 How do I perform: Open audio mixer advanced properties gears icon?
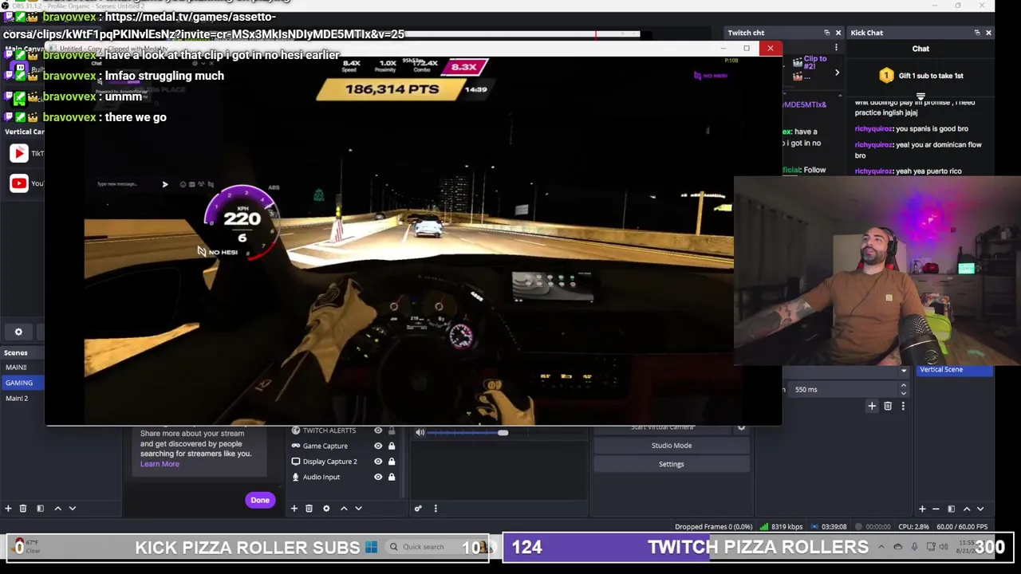(x=417, y=508)
